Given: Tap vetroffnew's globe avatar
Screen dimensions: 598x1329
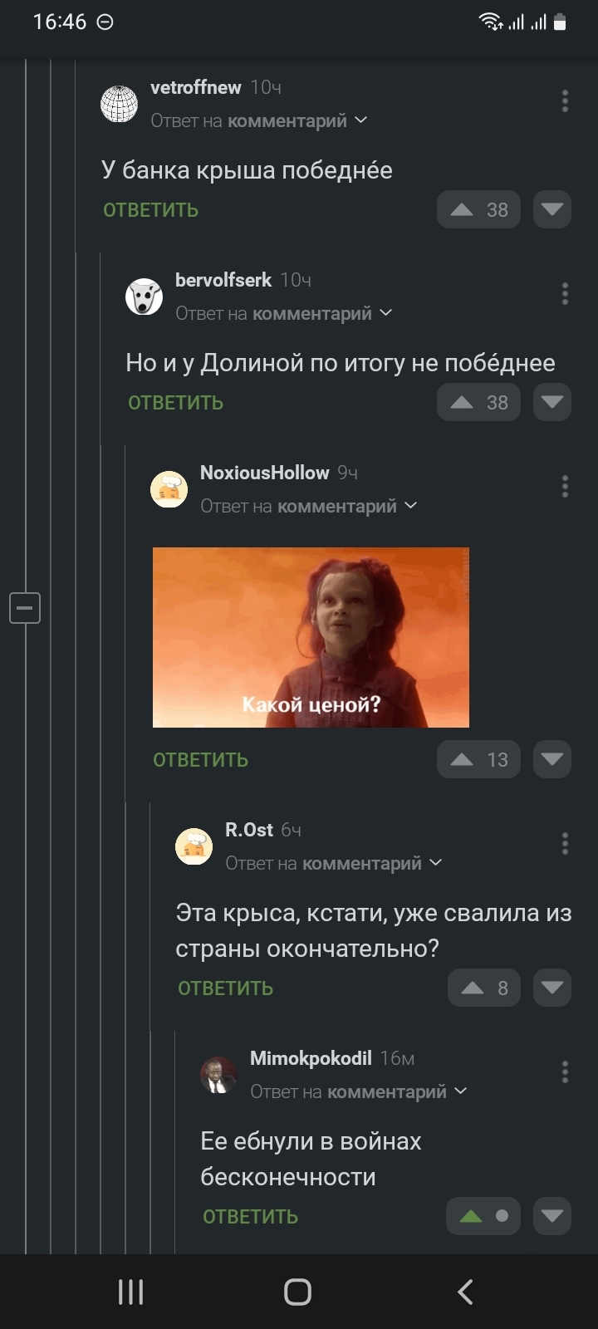Looking at the screenshot, I should pos(119,104).
